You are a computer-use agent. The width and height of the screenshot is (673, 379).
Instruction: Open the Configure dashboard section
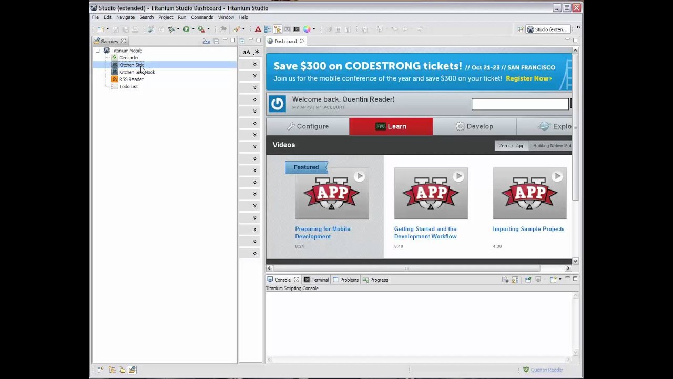coord(308,126)
